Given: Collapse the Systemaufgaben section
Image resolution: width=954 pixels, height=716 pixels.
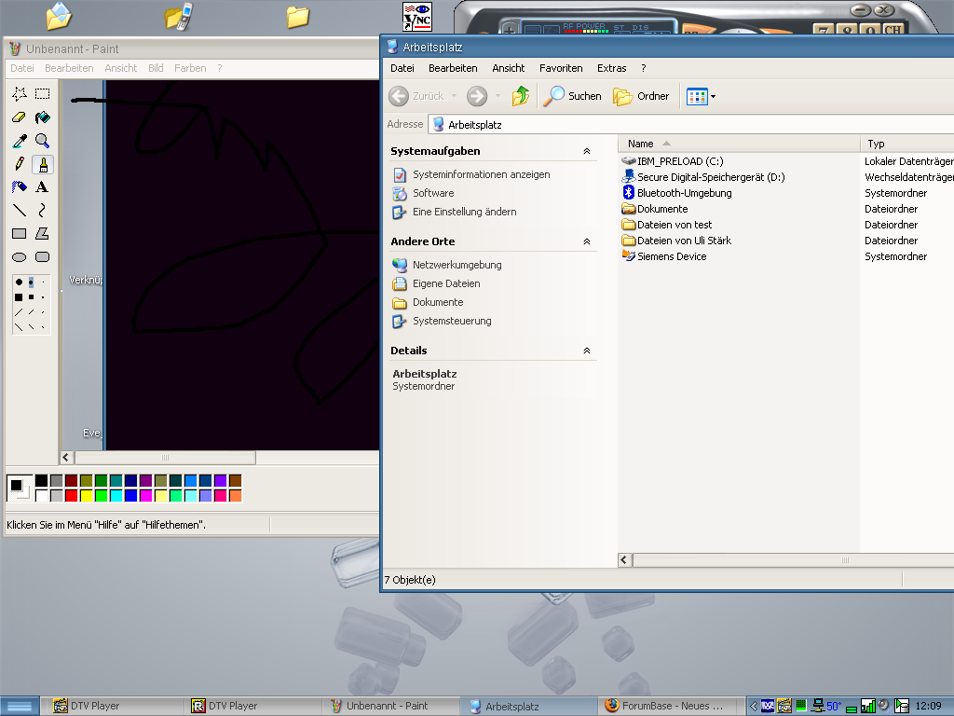Looking at the screenshot, I should click(x=587, y=151).
